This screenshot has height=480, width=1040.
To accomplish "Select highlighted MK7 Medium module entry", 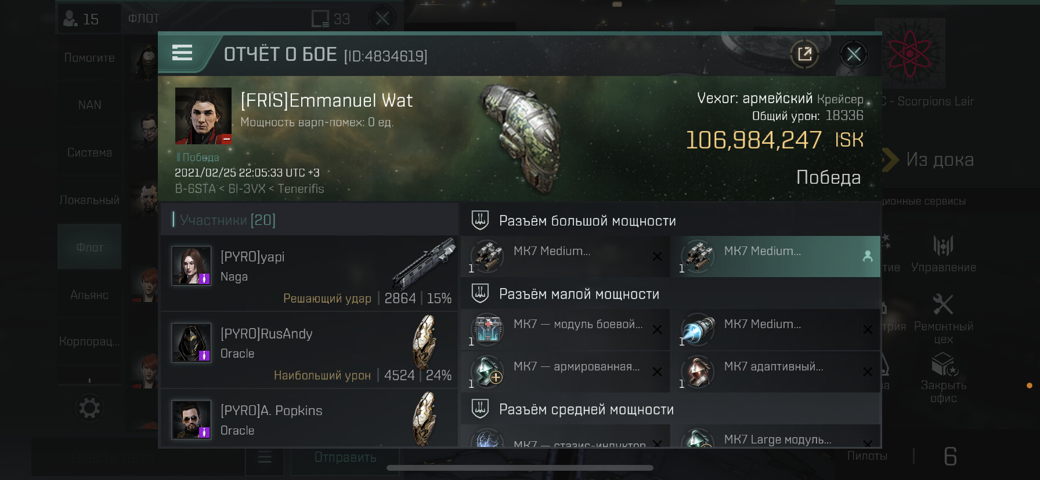I will click(775, 256).
